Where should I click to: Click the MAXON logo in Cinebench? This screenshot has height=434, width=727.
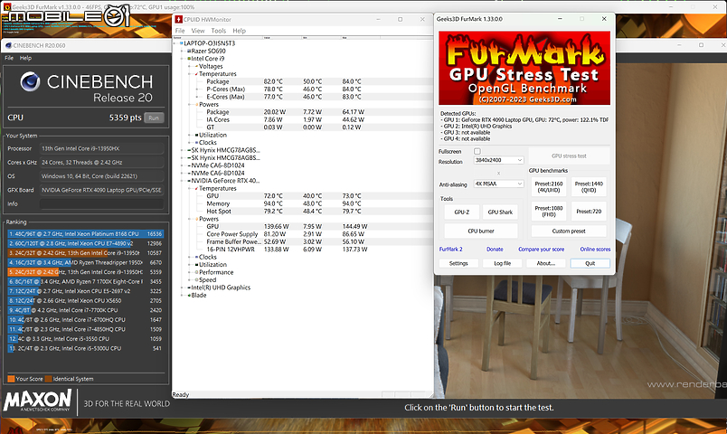pos(38,401)
